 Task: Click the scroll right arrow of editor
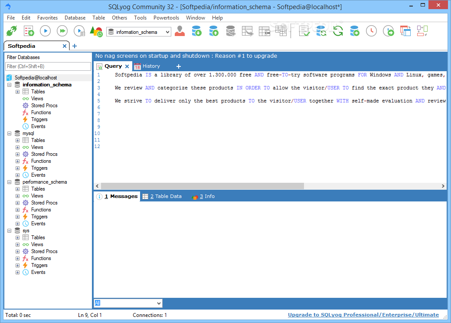coord(443,186)
